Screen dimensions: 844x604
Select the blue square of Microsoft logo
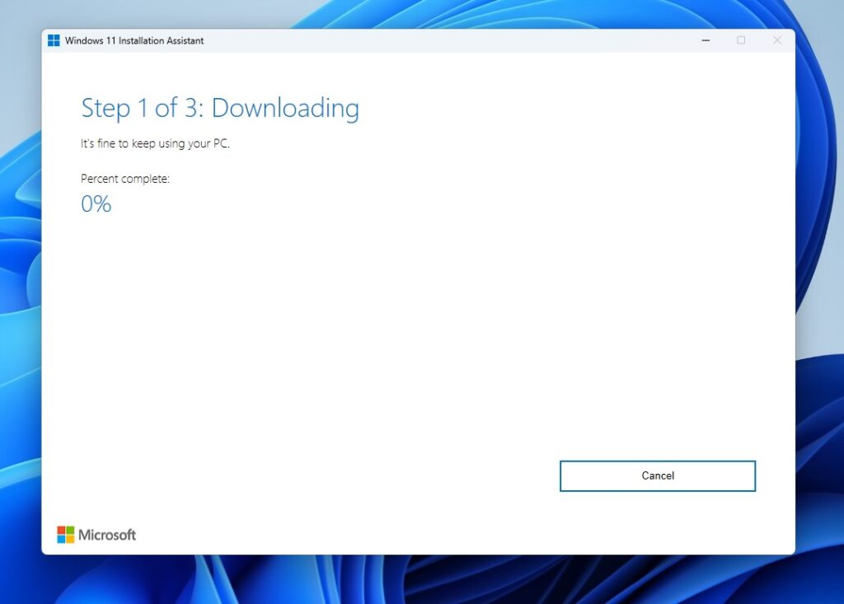[x=62, y=539]
